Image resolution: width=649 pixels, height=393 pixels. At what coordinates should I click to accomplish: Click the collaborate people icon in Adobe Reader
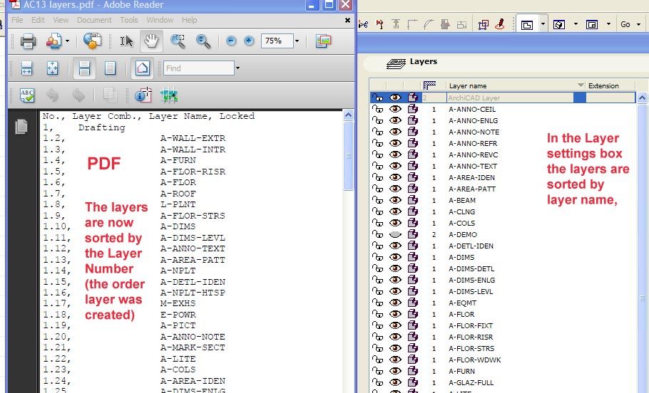[53, 41]
